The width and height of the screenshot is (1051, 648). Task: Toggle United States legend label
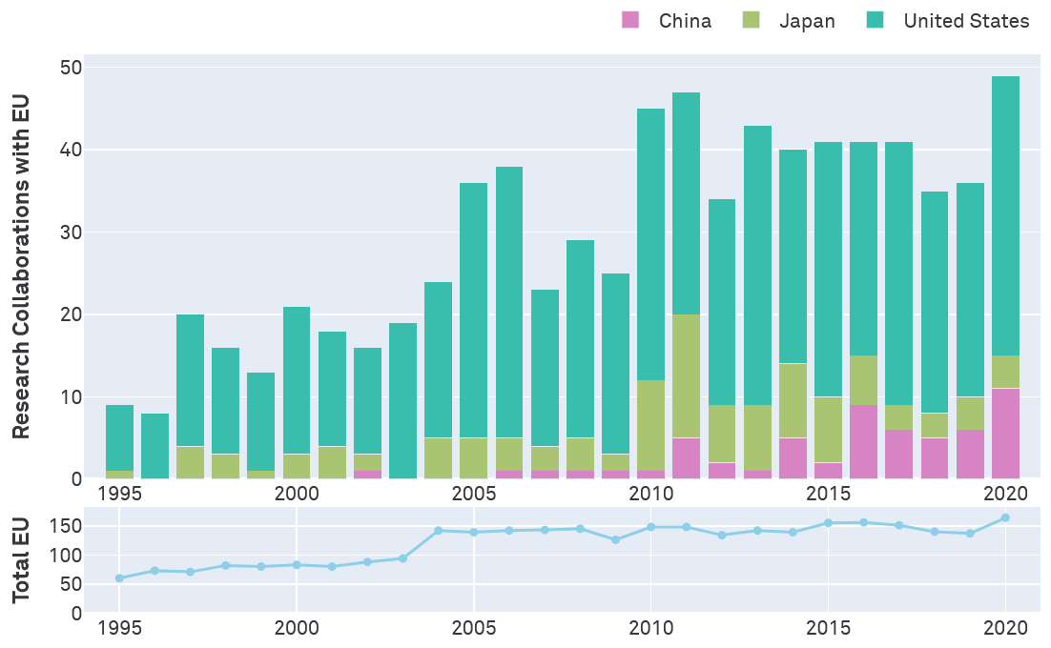[966, 21]
